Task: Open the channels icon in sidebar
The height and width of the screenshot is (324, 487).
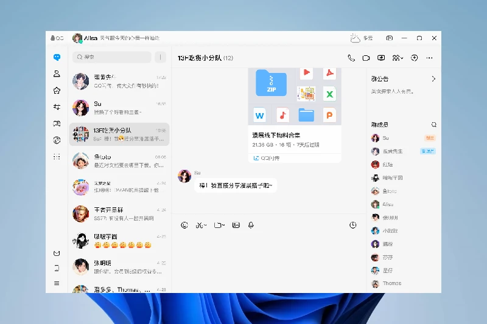Action: tap(57, 107)
